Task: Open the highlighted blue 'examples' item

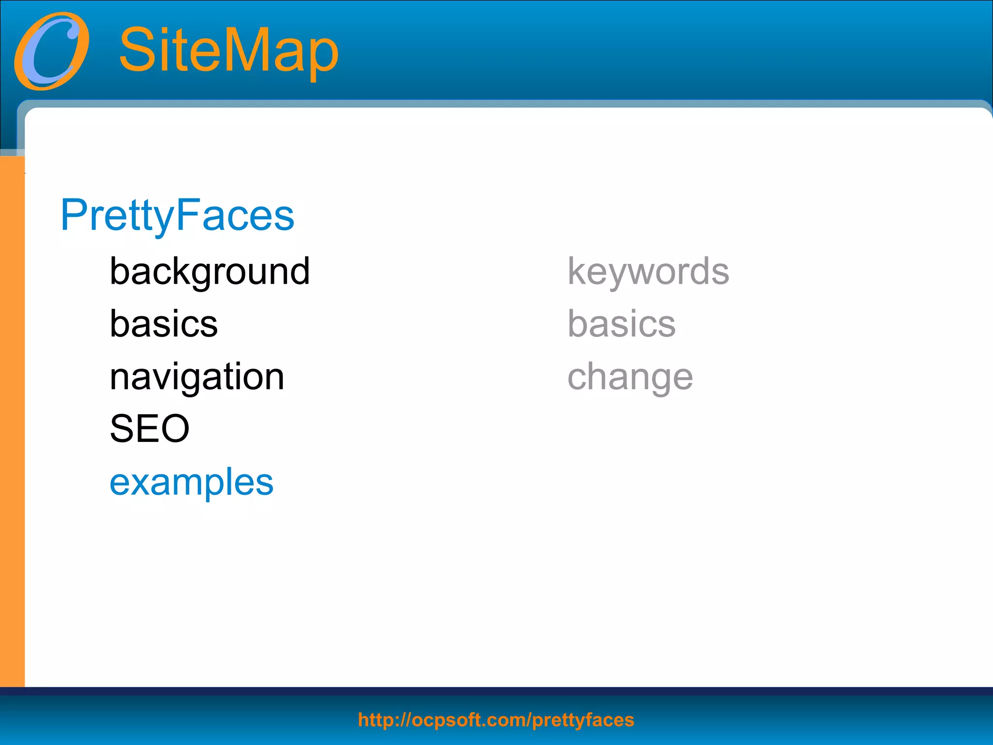Action: (x=192, y=482)
